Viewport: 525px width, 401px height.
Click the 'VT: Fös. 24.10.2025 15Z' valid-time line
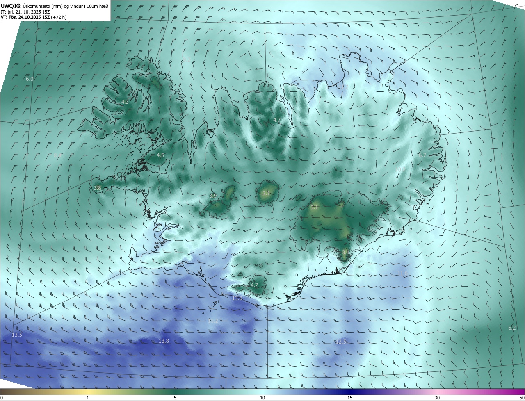(x=25, y=17)
